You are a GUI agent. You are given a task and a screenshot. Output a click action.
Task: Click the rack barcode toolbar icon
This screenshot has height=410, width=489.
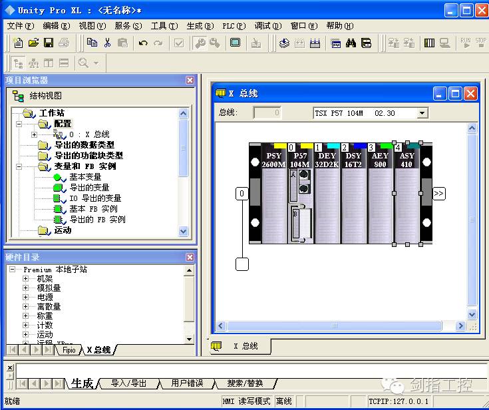tap(429, 43)
